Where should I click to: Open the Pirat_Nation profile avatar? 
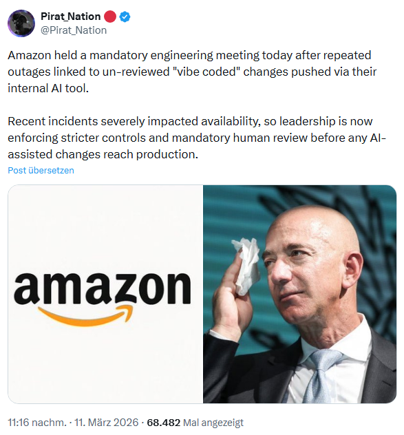click(21, 23)
